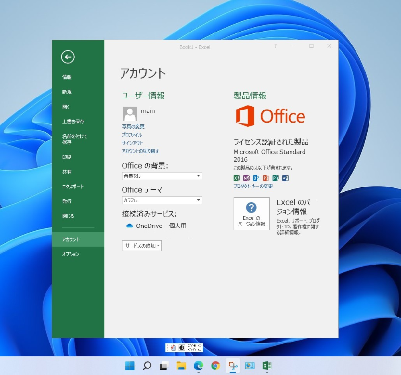Select 名前を付けて保存 in sidebar
The height and width of the screenshot is (375, 401).
point(74,139)
